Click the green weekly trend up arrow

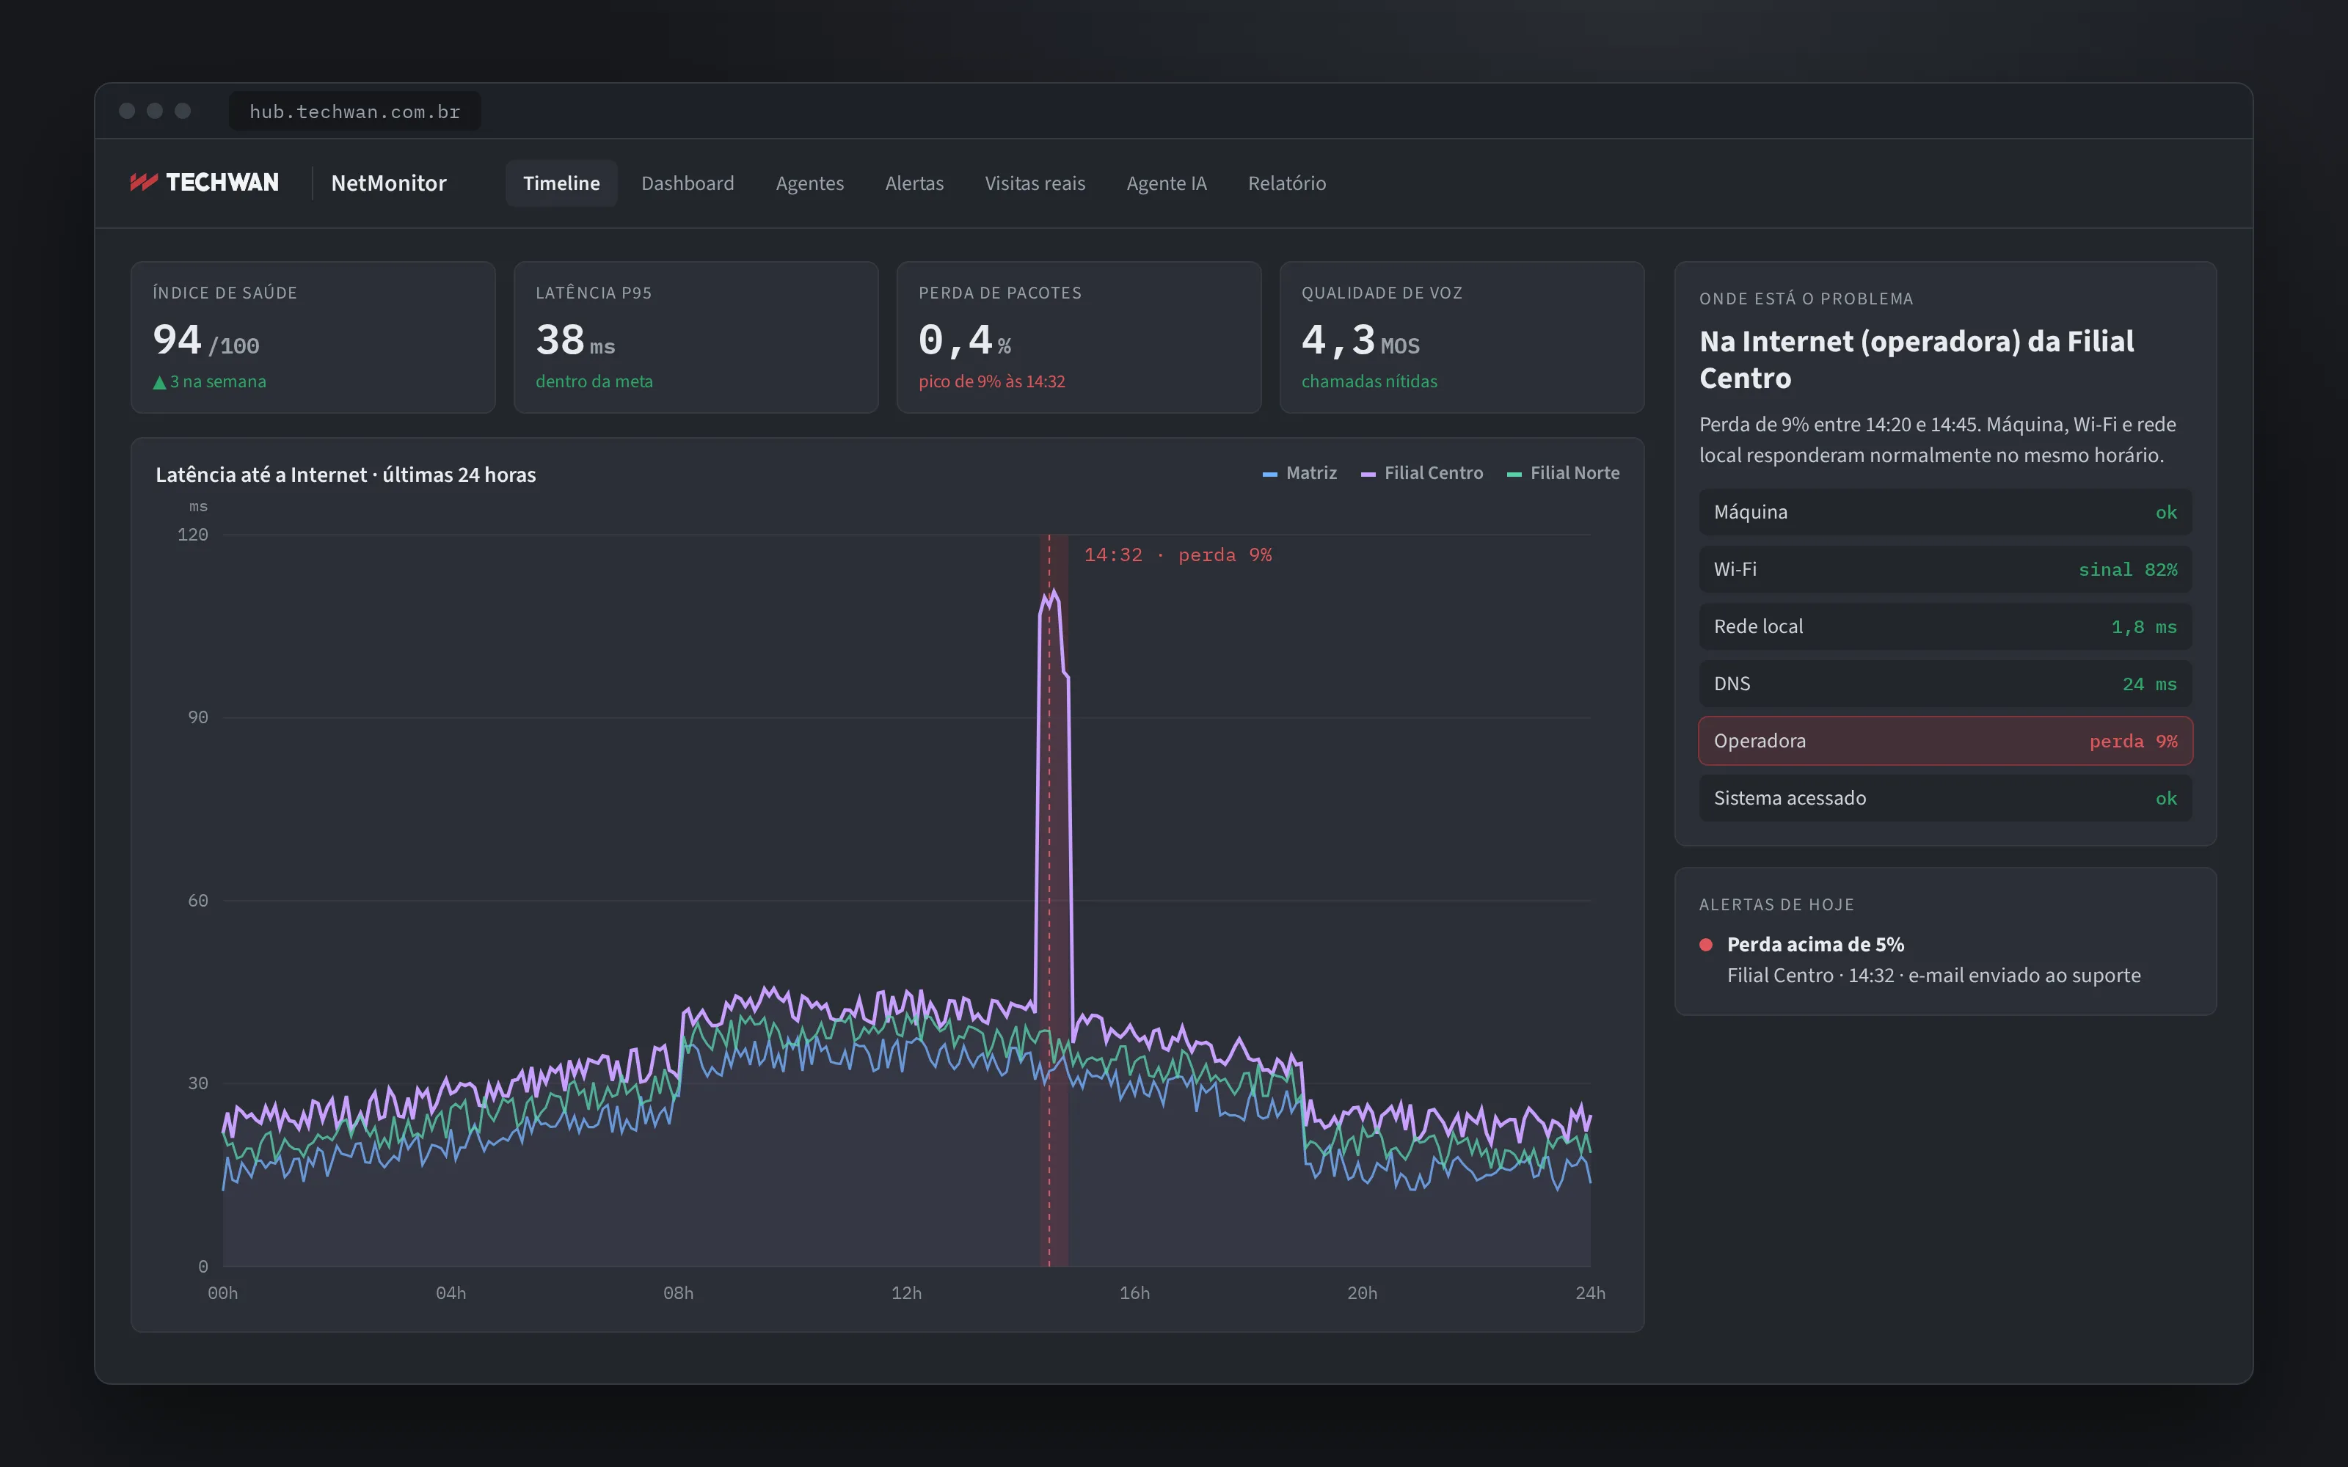click(x=159, y=382)
